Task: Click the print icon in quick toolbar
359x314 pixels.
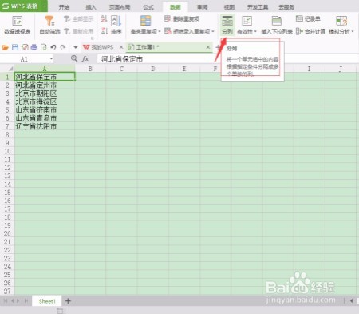Action: [x=34, y=47]
